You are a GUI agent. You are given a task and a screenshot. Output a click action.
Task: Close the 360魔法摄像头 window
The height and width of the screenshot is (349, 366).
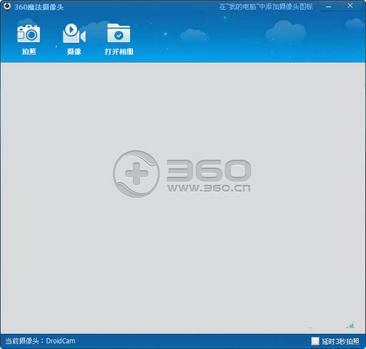coord(350,5)
